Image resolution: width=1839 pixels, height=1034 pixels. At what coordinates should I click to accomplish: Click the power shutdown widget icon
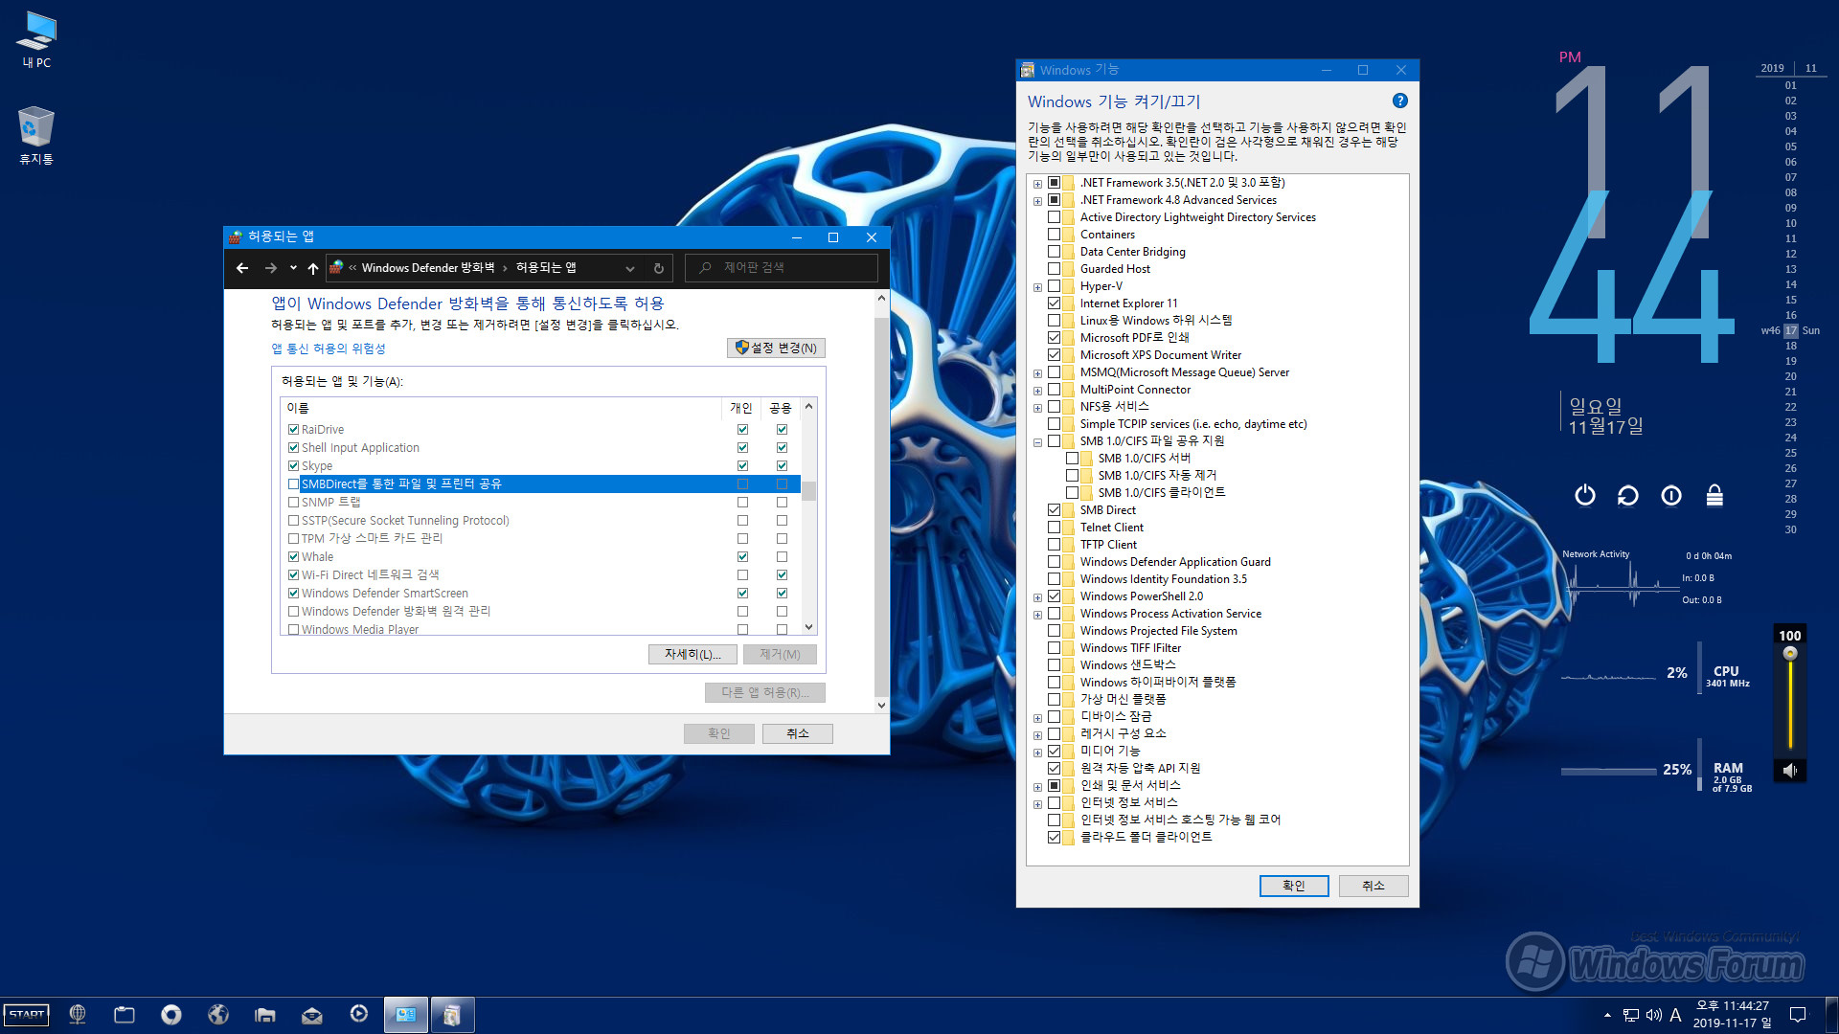(1585, 495)
